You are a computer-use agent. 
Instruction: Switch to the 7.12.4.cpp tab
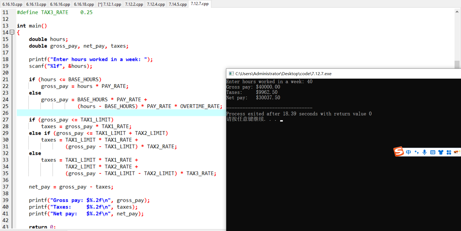tap(156, 4)
